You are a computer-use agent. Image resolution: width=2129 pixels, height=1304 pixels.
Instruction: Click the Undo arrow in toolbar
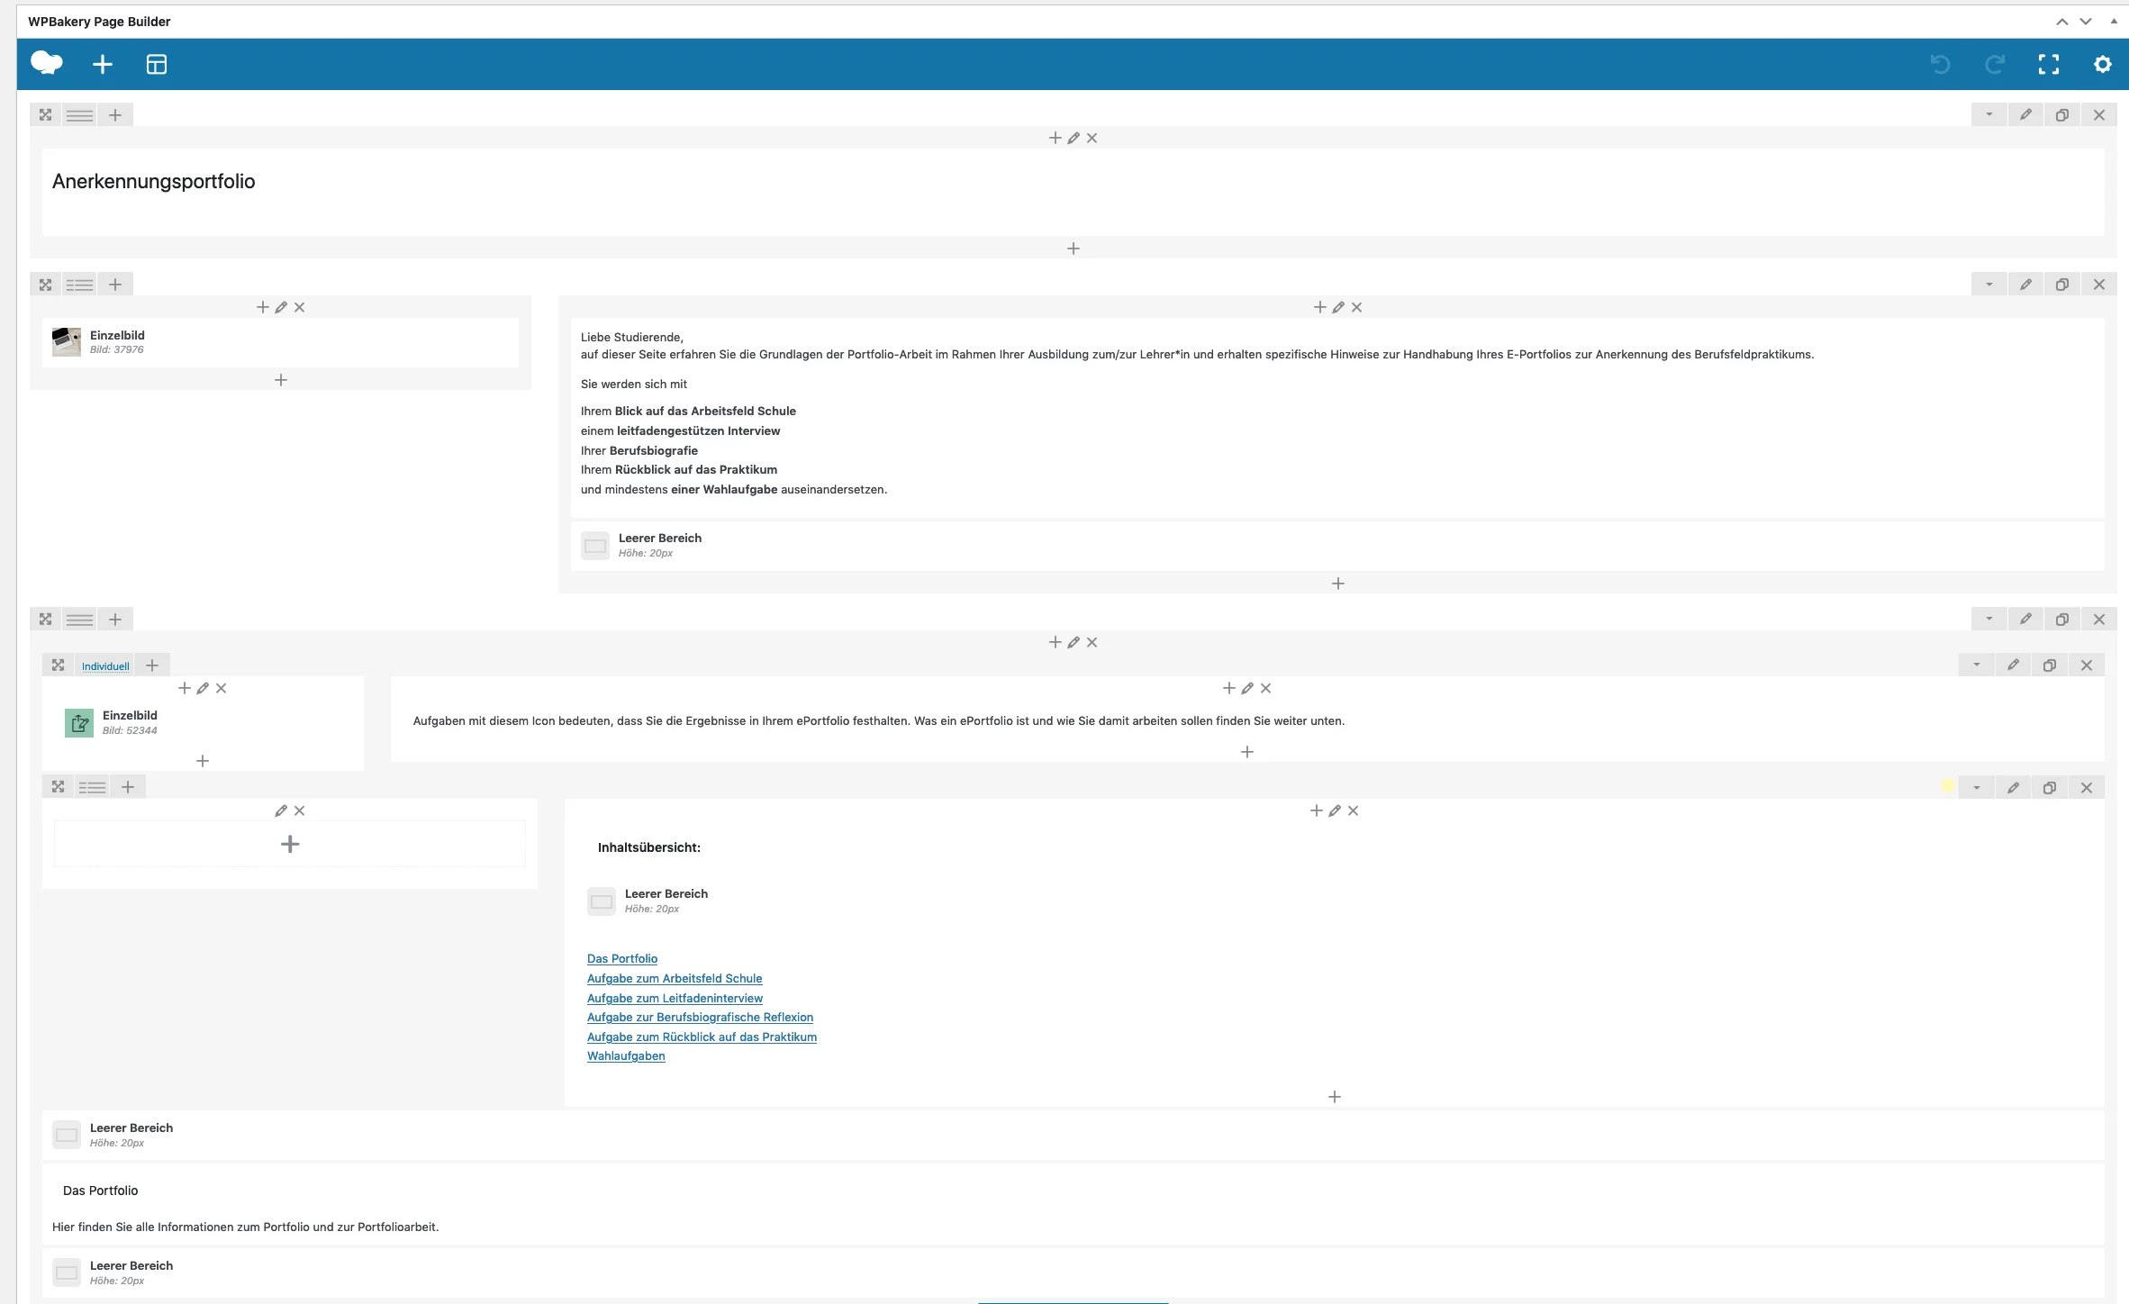(x=1941, y=64)
